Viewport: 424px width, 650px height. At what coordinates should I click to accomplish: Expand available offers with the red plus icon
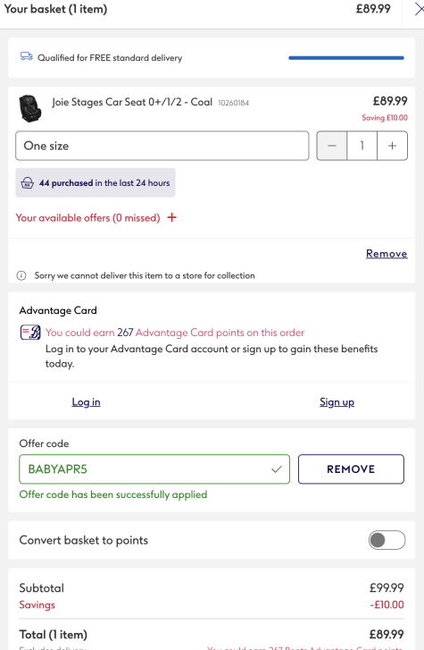pyautogui.click(x=172, y=217)
